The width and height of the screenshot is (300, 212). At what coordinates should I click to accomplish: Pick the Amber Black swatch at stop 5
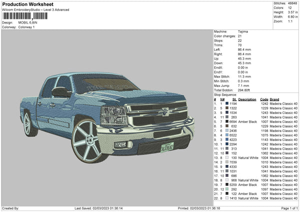click(x=226, y=121)
